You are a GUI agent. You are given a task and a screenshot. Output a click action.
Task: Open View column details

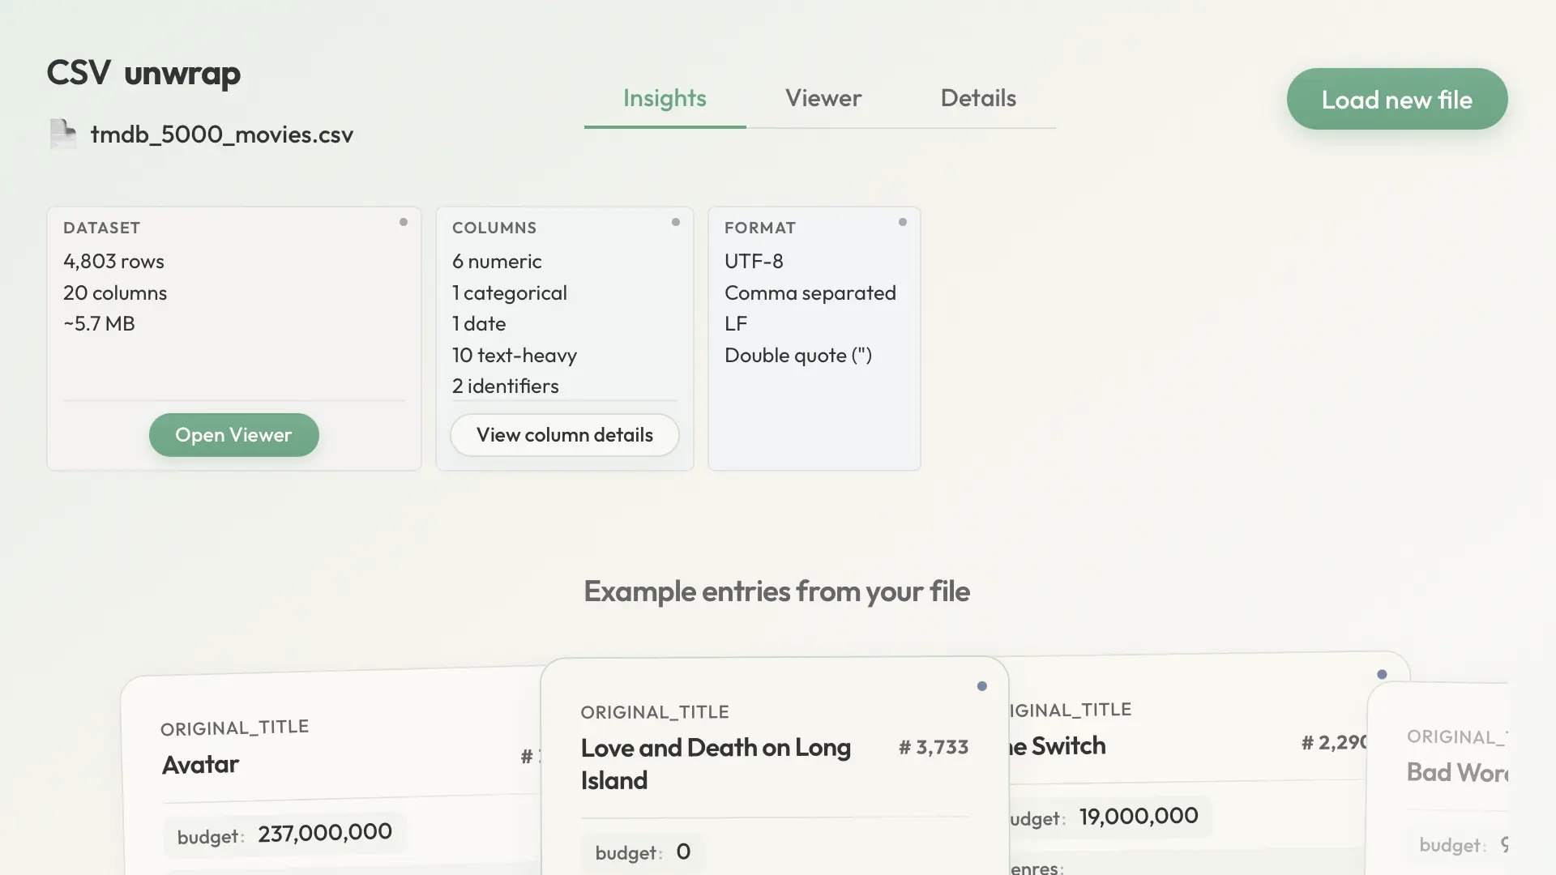tap(565, 435)
